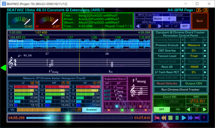Viewport: 215px width, 128px height.
Task: Click left arrow for Process Granule
Action: 182,45
